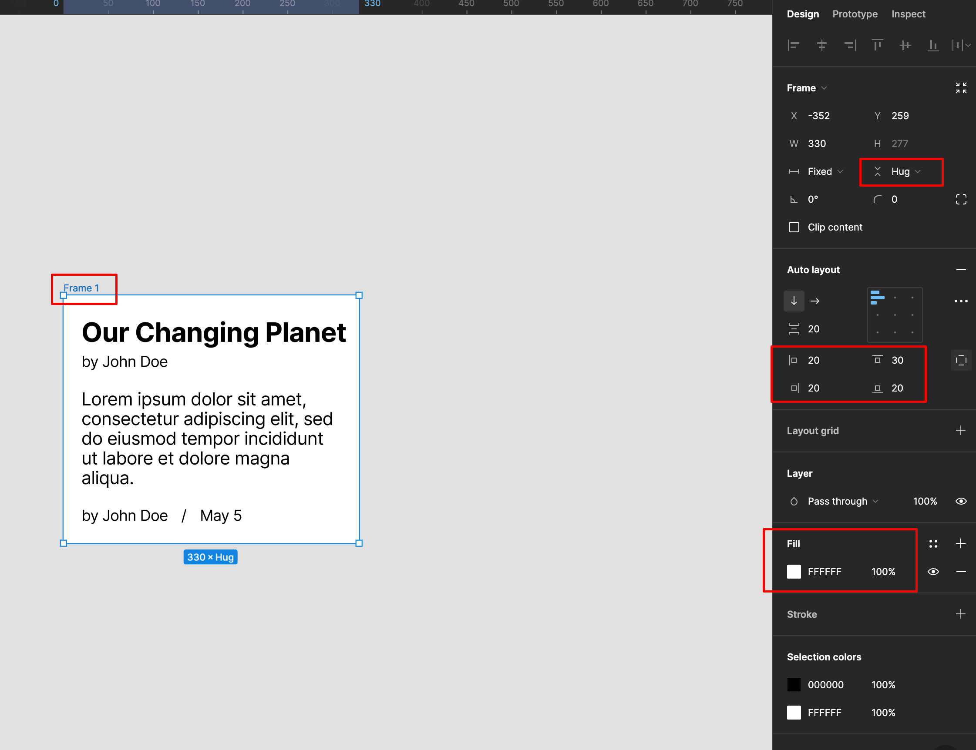976x750 pixels.
Task: Add a new Stroke with plus button
Action: [x=960, y=614]
